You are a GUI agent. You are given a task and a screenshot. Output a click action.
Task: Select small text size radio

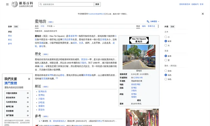pos(166,37)
